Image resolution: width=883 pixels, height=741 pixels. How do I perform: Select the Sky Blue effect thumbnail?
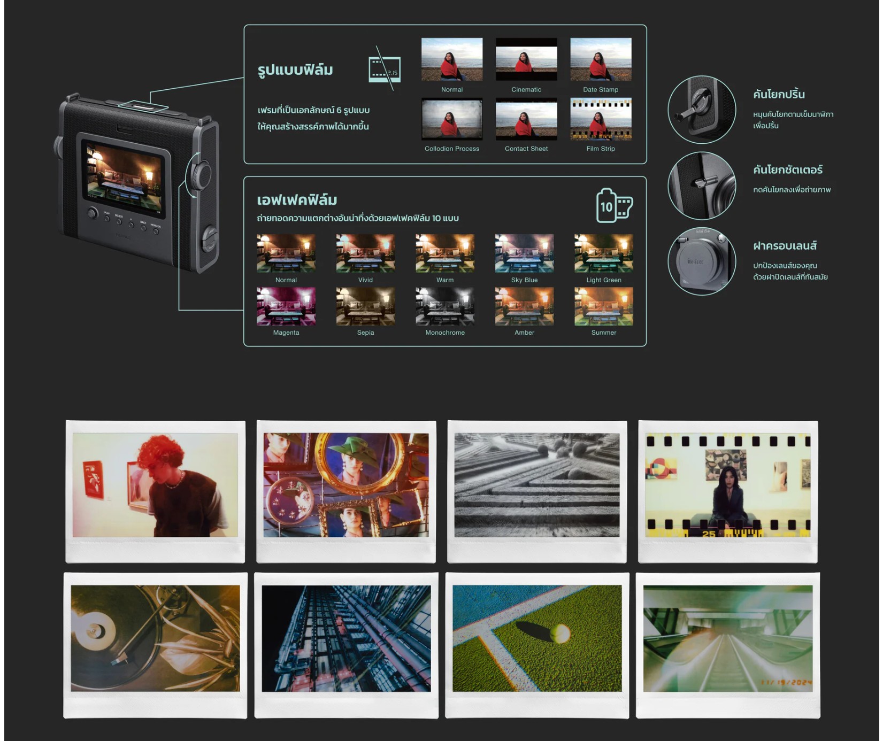pyautogui.click(x=524, y=253)
